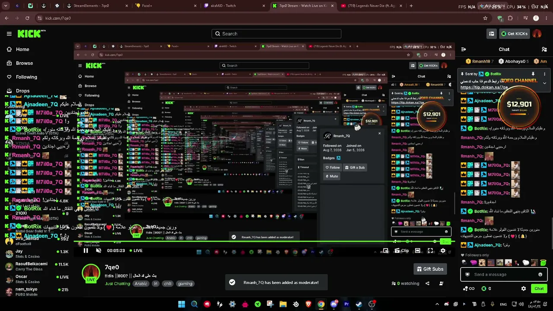The height and width of the screenshot is (311, 553).
Task: Send message with green Chat button
Action: pyautogui.click(x=539, y=289)
